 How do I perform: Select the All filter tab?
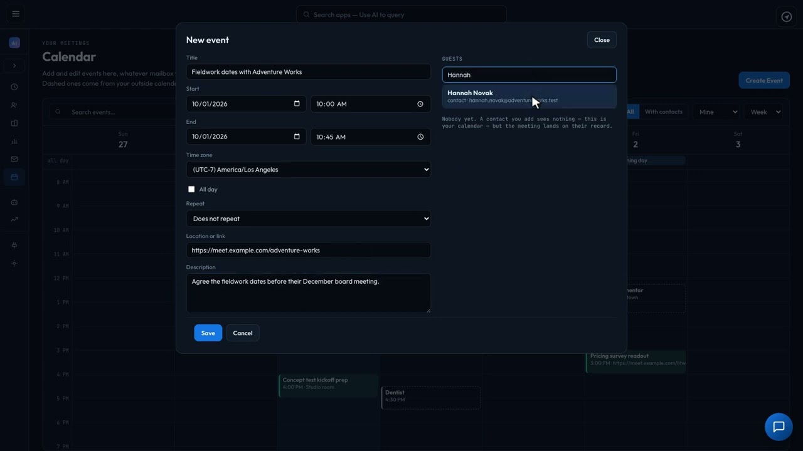click(630, 112)
